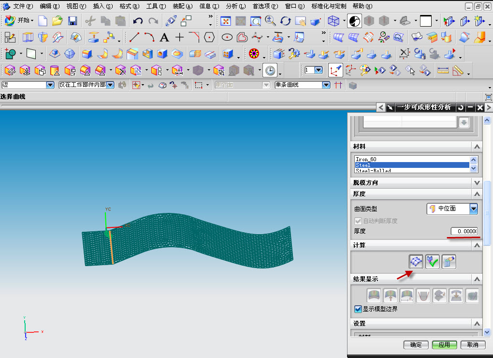
Task: Click the report calculation icon
Action: tap(449, 262)
